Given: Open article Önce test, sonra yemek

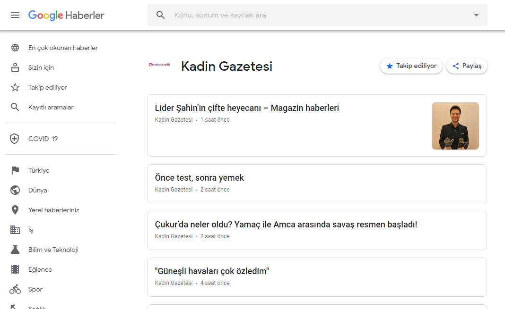Looking at the screenshot, I should coord(200,178).
